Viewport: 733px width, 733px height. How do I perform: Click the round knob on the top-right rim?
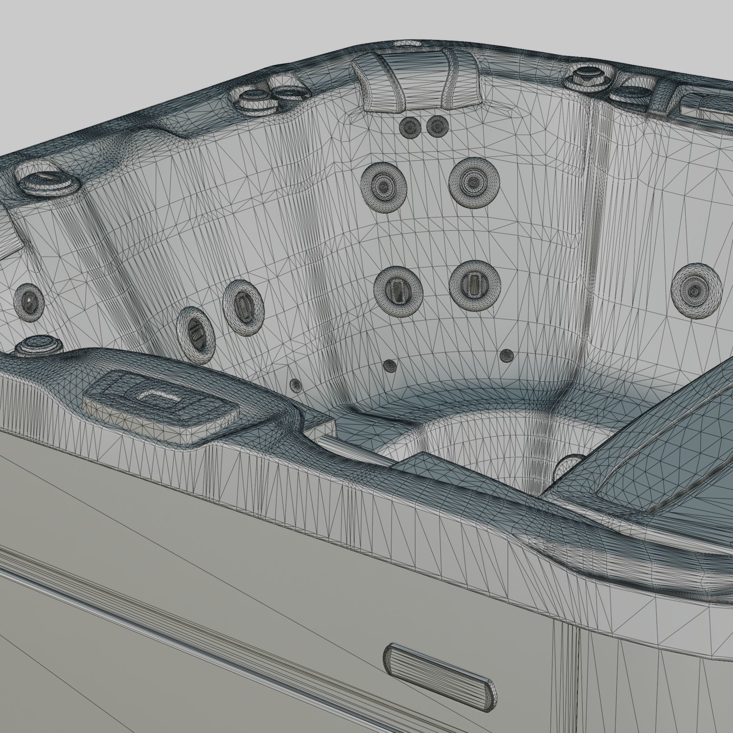(588, 76)
